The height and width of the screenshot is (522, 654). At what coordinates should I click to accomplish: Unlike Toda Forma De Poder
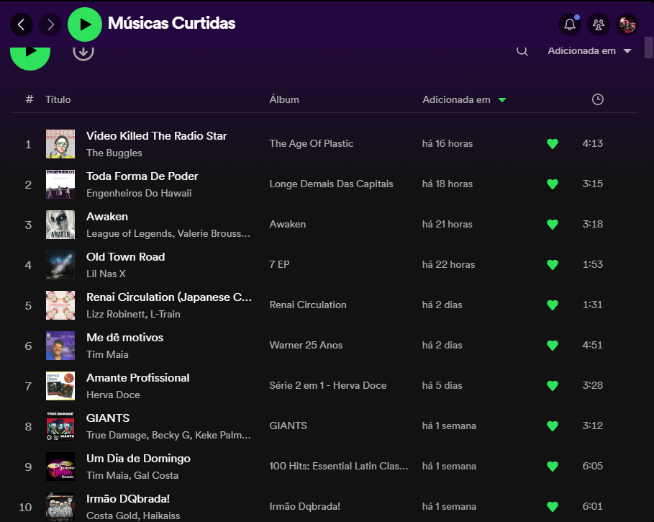553,184
